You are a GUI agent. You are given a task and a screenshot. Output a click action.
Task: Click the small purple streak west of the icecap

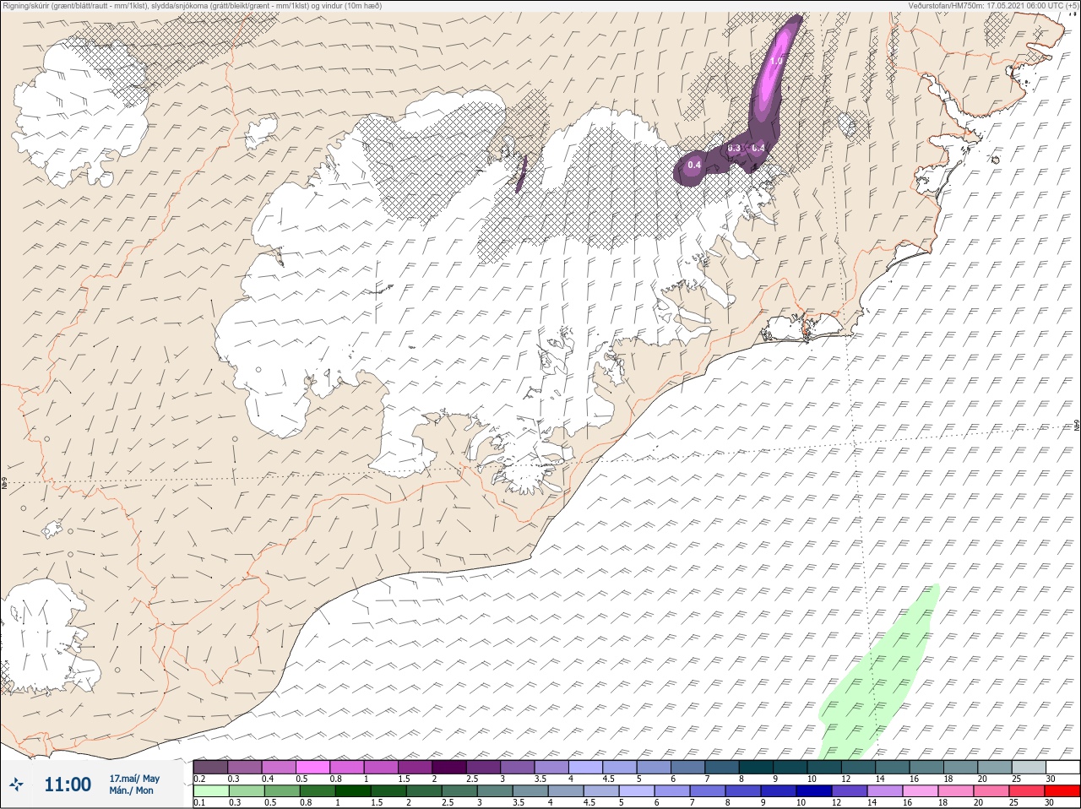(x=521, y=173)
